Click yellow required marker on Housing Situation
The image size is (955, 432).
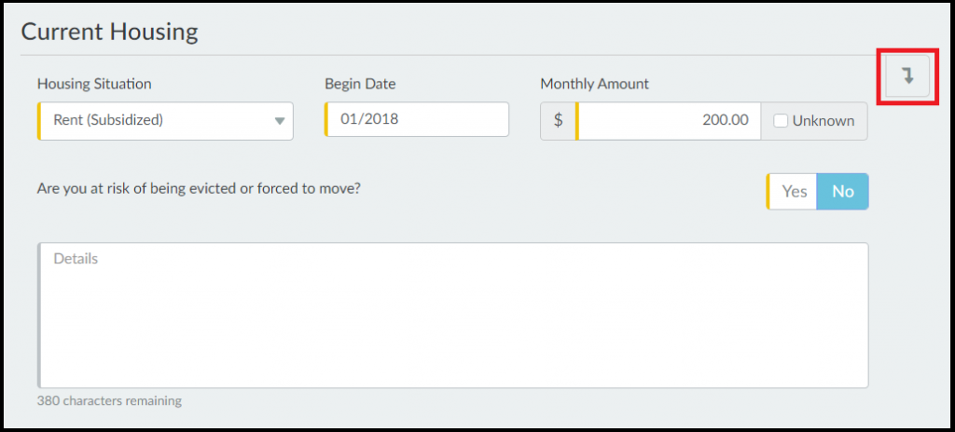(39, 121)
